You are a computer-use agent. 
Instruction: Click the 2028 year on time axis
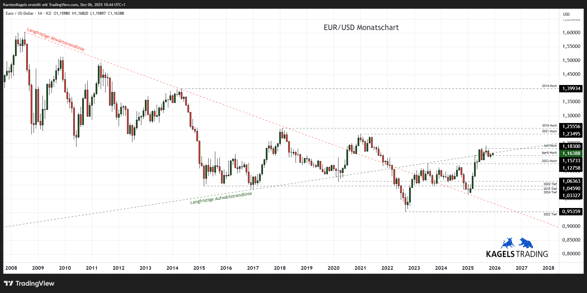pyautogui.click(x=548, y=268)
